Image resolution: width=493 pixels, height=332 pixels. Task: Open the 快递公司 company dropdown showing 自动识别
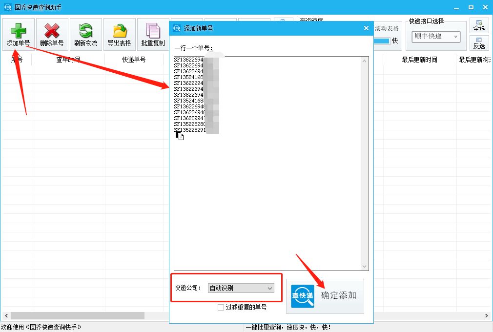click(241, 288)
